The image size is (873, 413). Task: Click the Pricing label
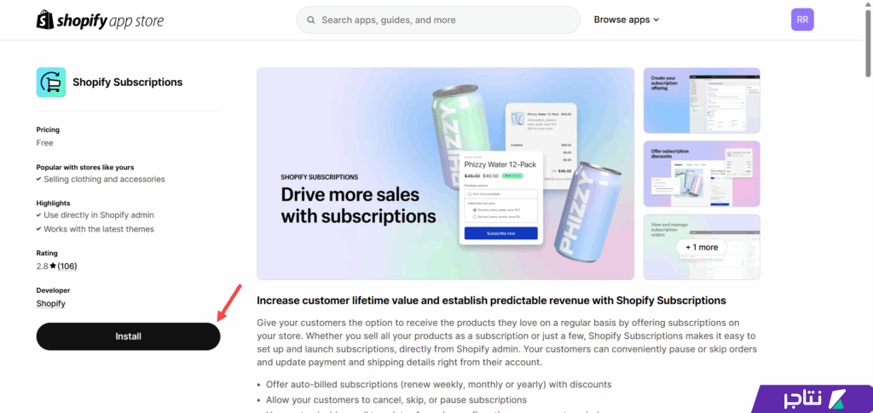(x=48, y=129)
